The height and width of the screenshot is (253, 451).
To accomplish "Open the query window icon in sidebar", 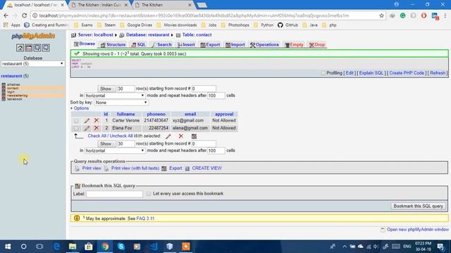I will [28, 48].
